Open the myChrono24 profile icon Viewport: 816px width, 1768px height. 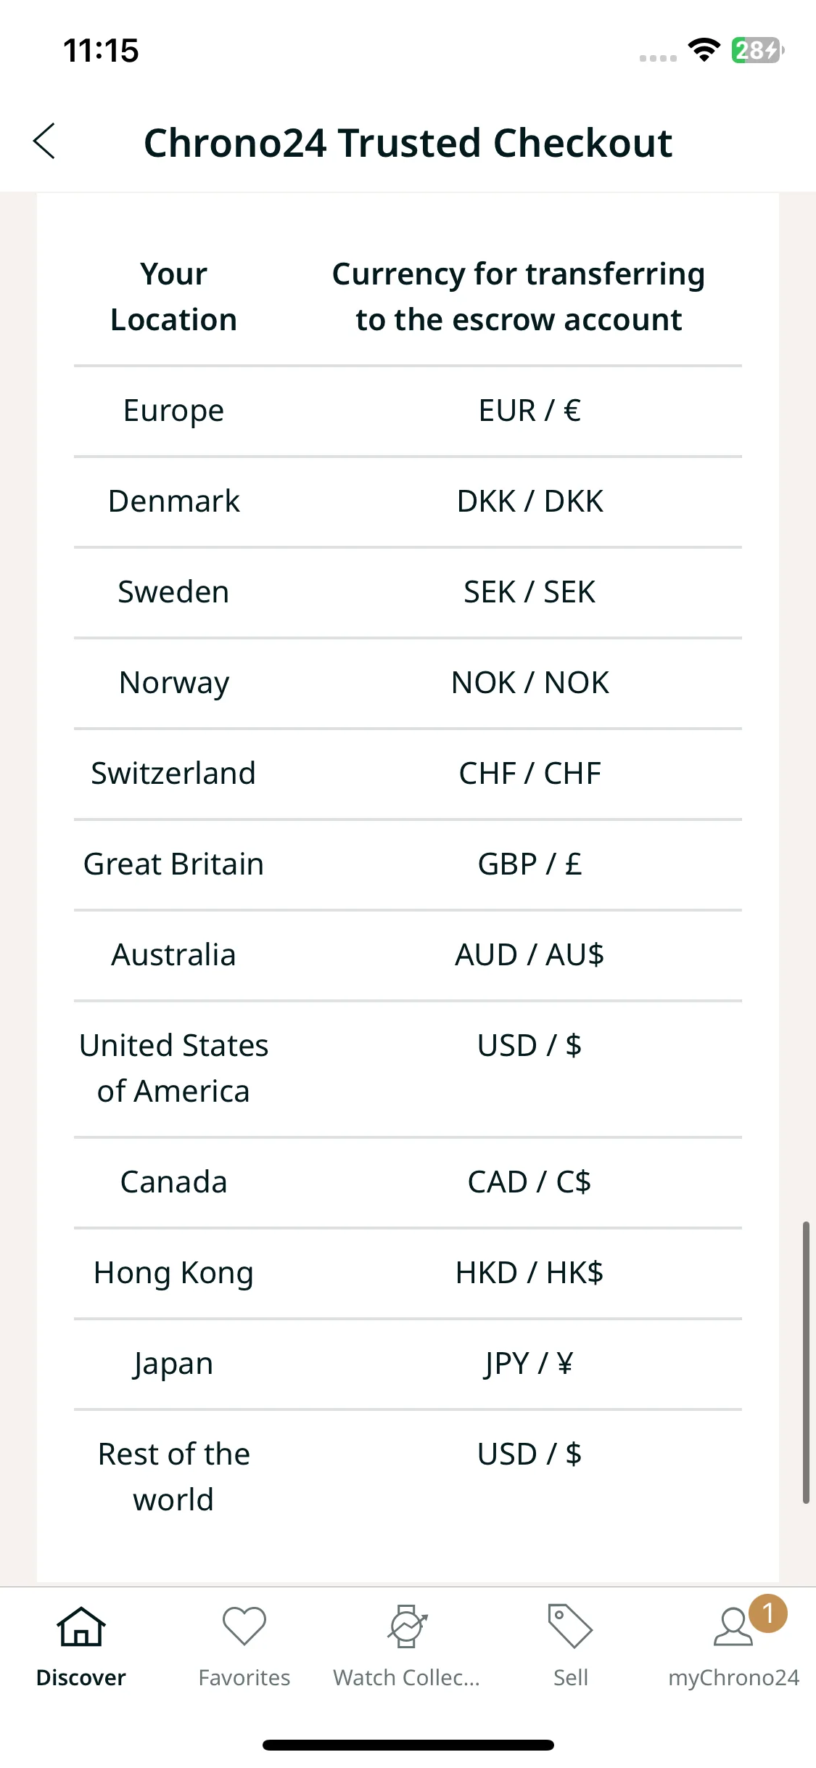point(733,1627)
